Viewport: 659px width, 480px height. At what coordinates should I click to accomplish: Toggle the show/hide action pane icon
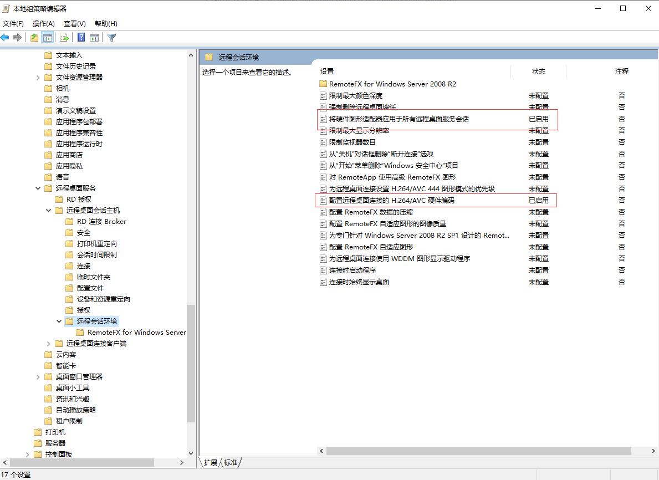click(x=94, y=37)
